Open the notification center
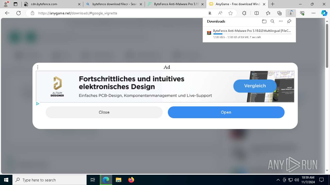This screenshot has height=185, width=330. (321, 180)
